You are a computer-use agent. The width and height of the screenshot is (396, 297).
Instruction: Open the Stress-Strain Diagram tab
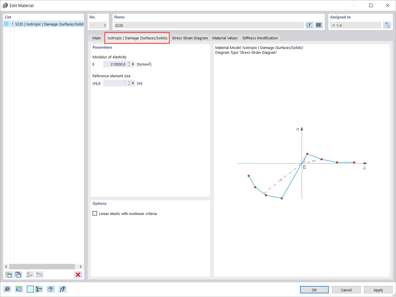(x=190, y=38)
